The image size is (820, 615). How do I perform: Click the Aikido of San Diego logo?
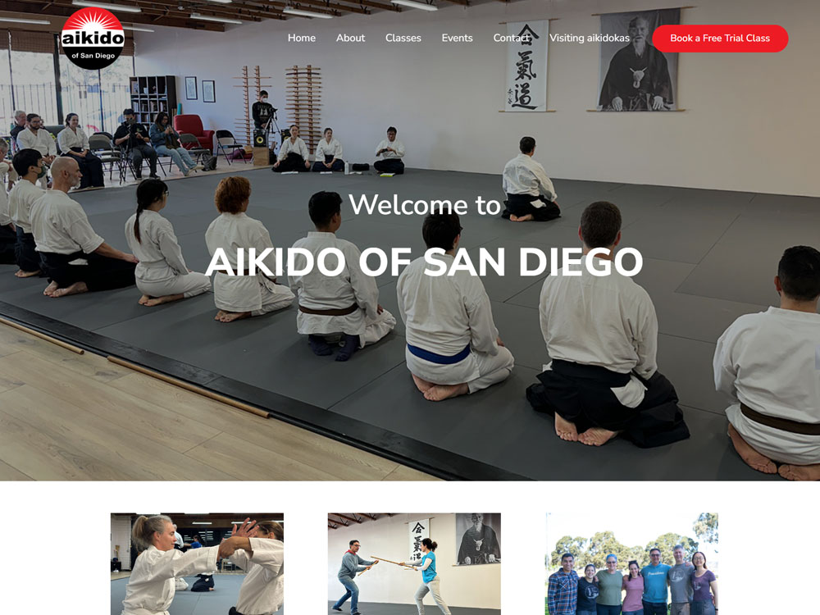pos(93,39)
